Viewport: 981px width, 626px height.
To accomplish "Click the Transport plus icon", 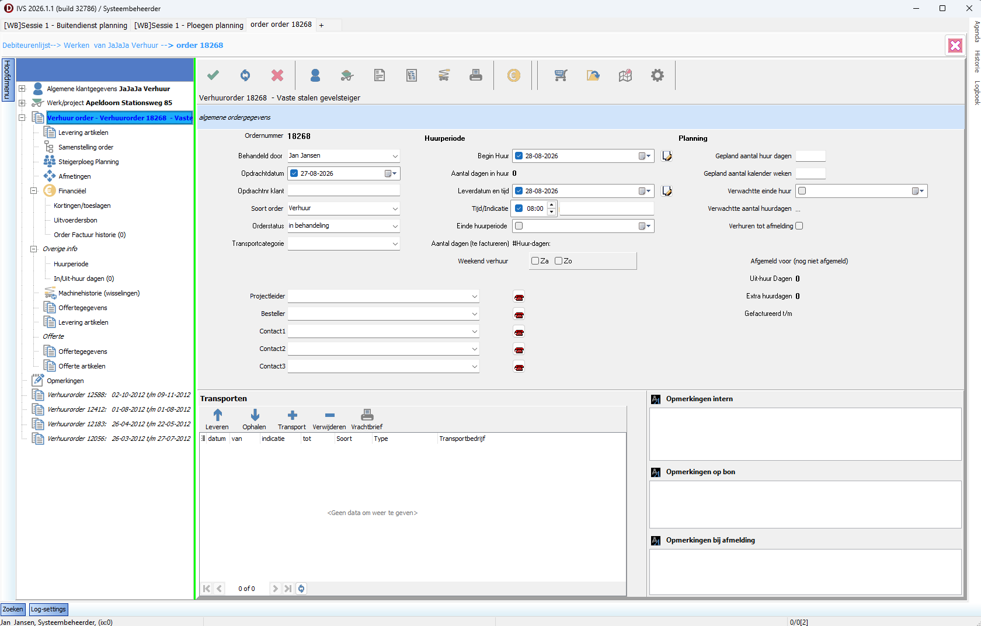I will click(293, 415).
